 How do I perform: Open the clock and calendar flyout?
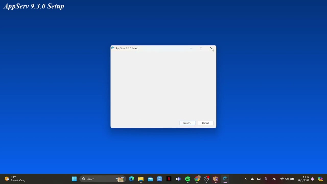pyautogui.click(x=303, y=179)
